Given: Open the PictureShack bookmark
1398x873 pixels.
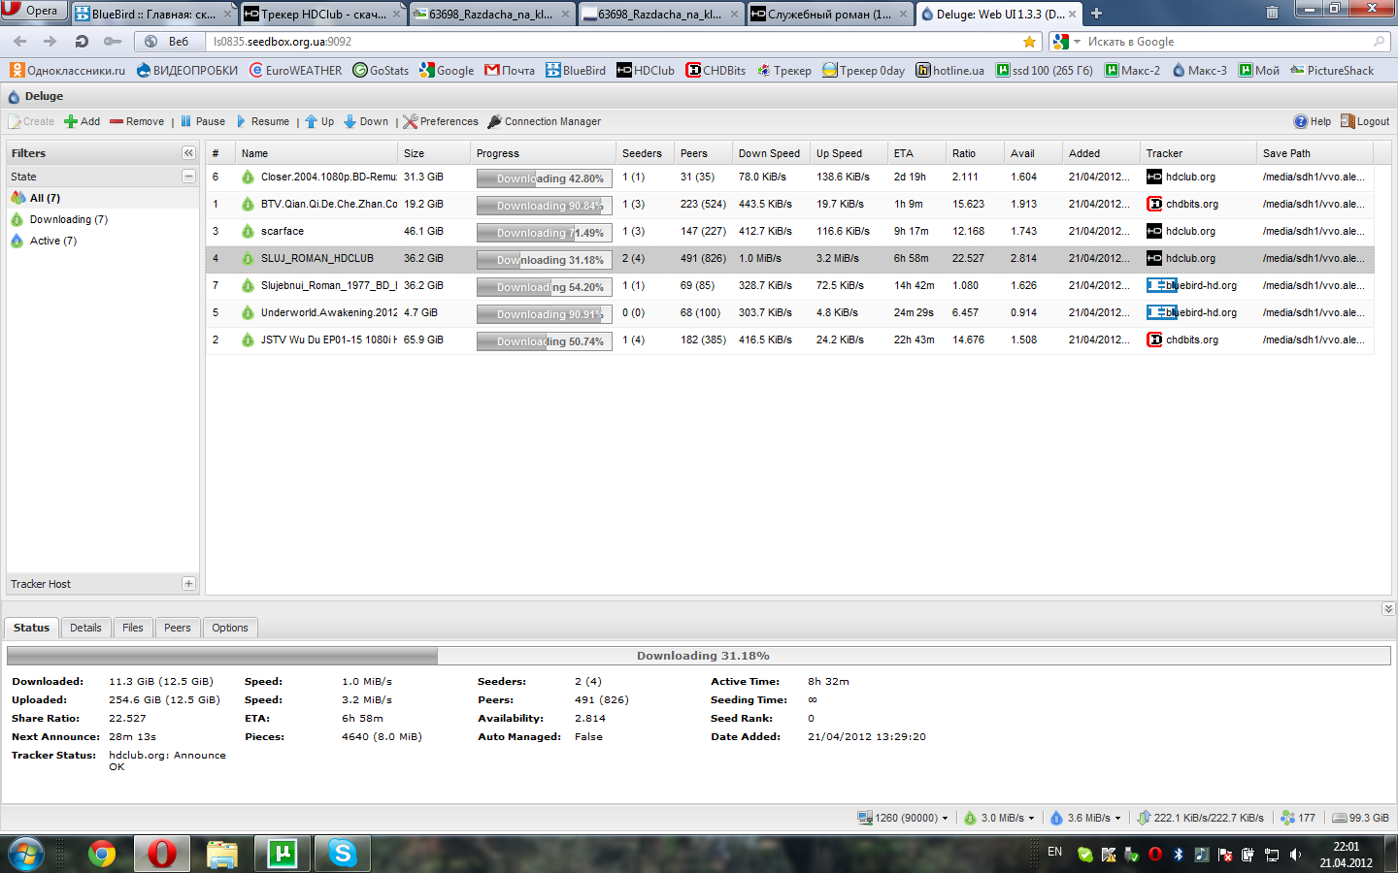Looking at the screenshot, I should pos(1332,70).
